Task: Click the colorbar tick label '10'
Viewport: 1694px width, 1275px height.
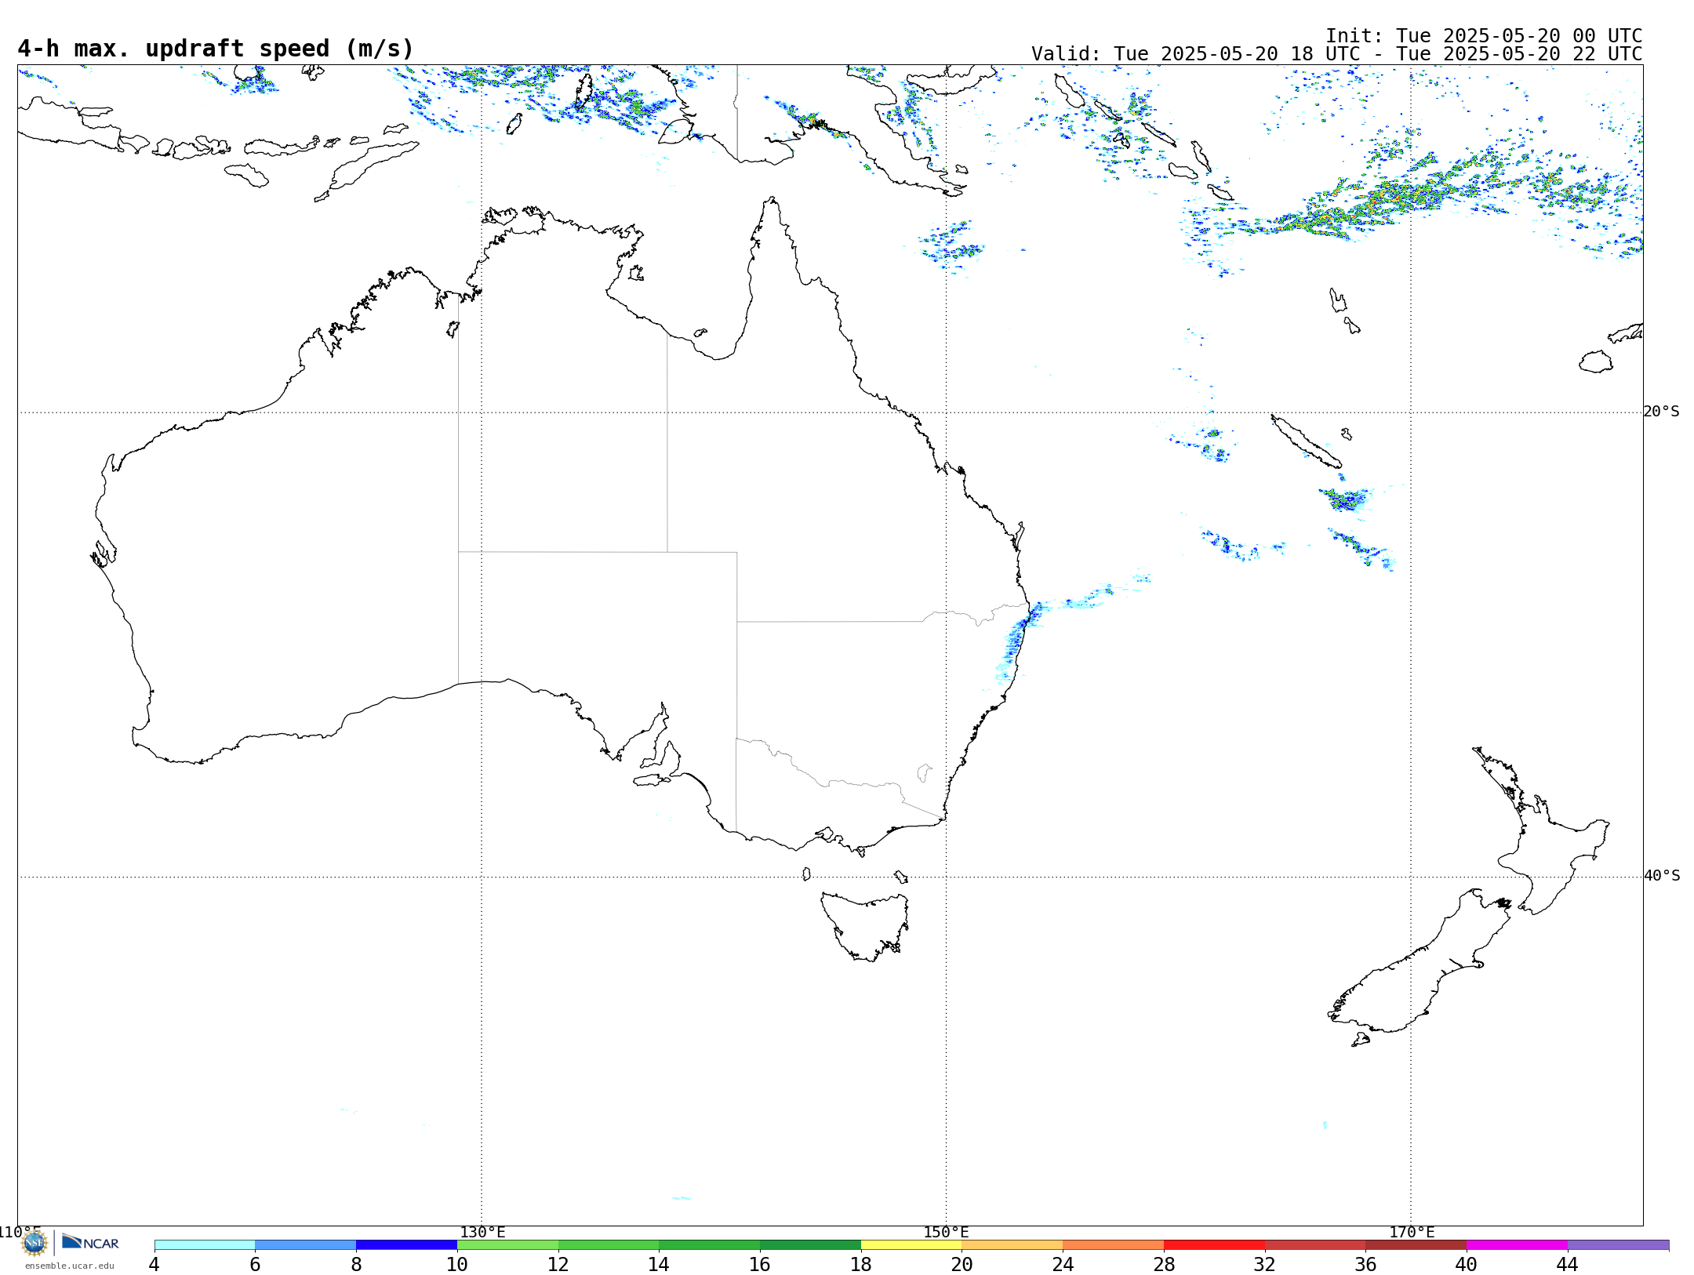Action: pyautogui.click(x=457, y=1264)
